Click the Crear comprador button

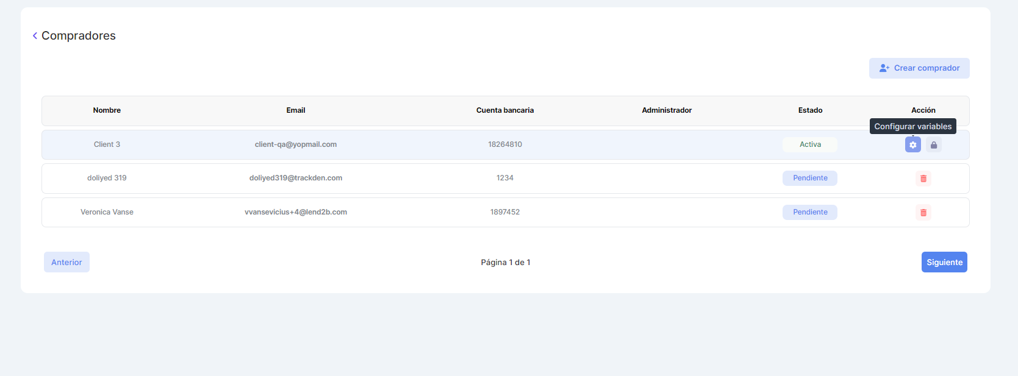point(919,68)
